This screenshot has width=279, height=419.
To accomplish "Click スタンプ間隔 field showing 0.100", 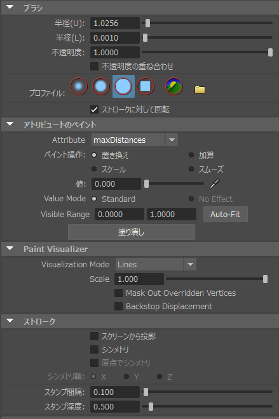I will [115, 392].
